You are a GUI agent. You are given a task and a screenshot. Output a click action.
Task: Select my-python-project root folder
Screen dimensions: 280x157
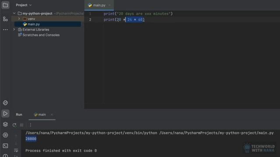(37, 14)
